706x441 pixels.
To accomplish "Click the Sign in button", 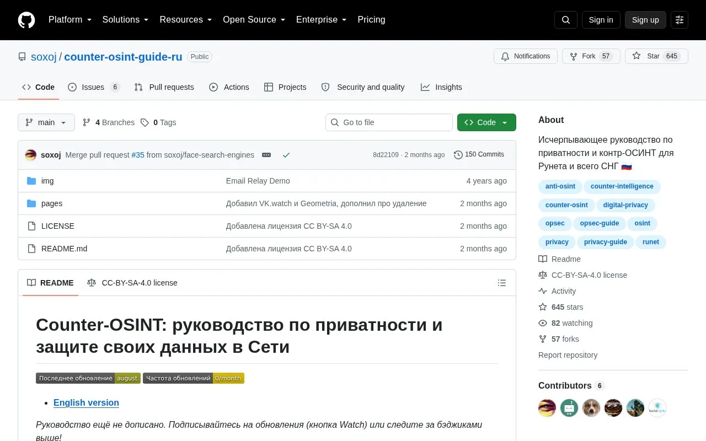I will 601,20.
